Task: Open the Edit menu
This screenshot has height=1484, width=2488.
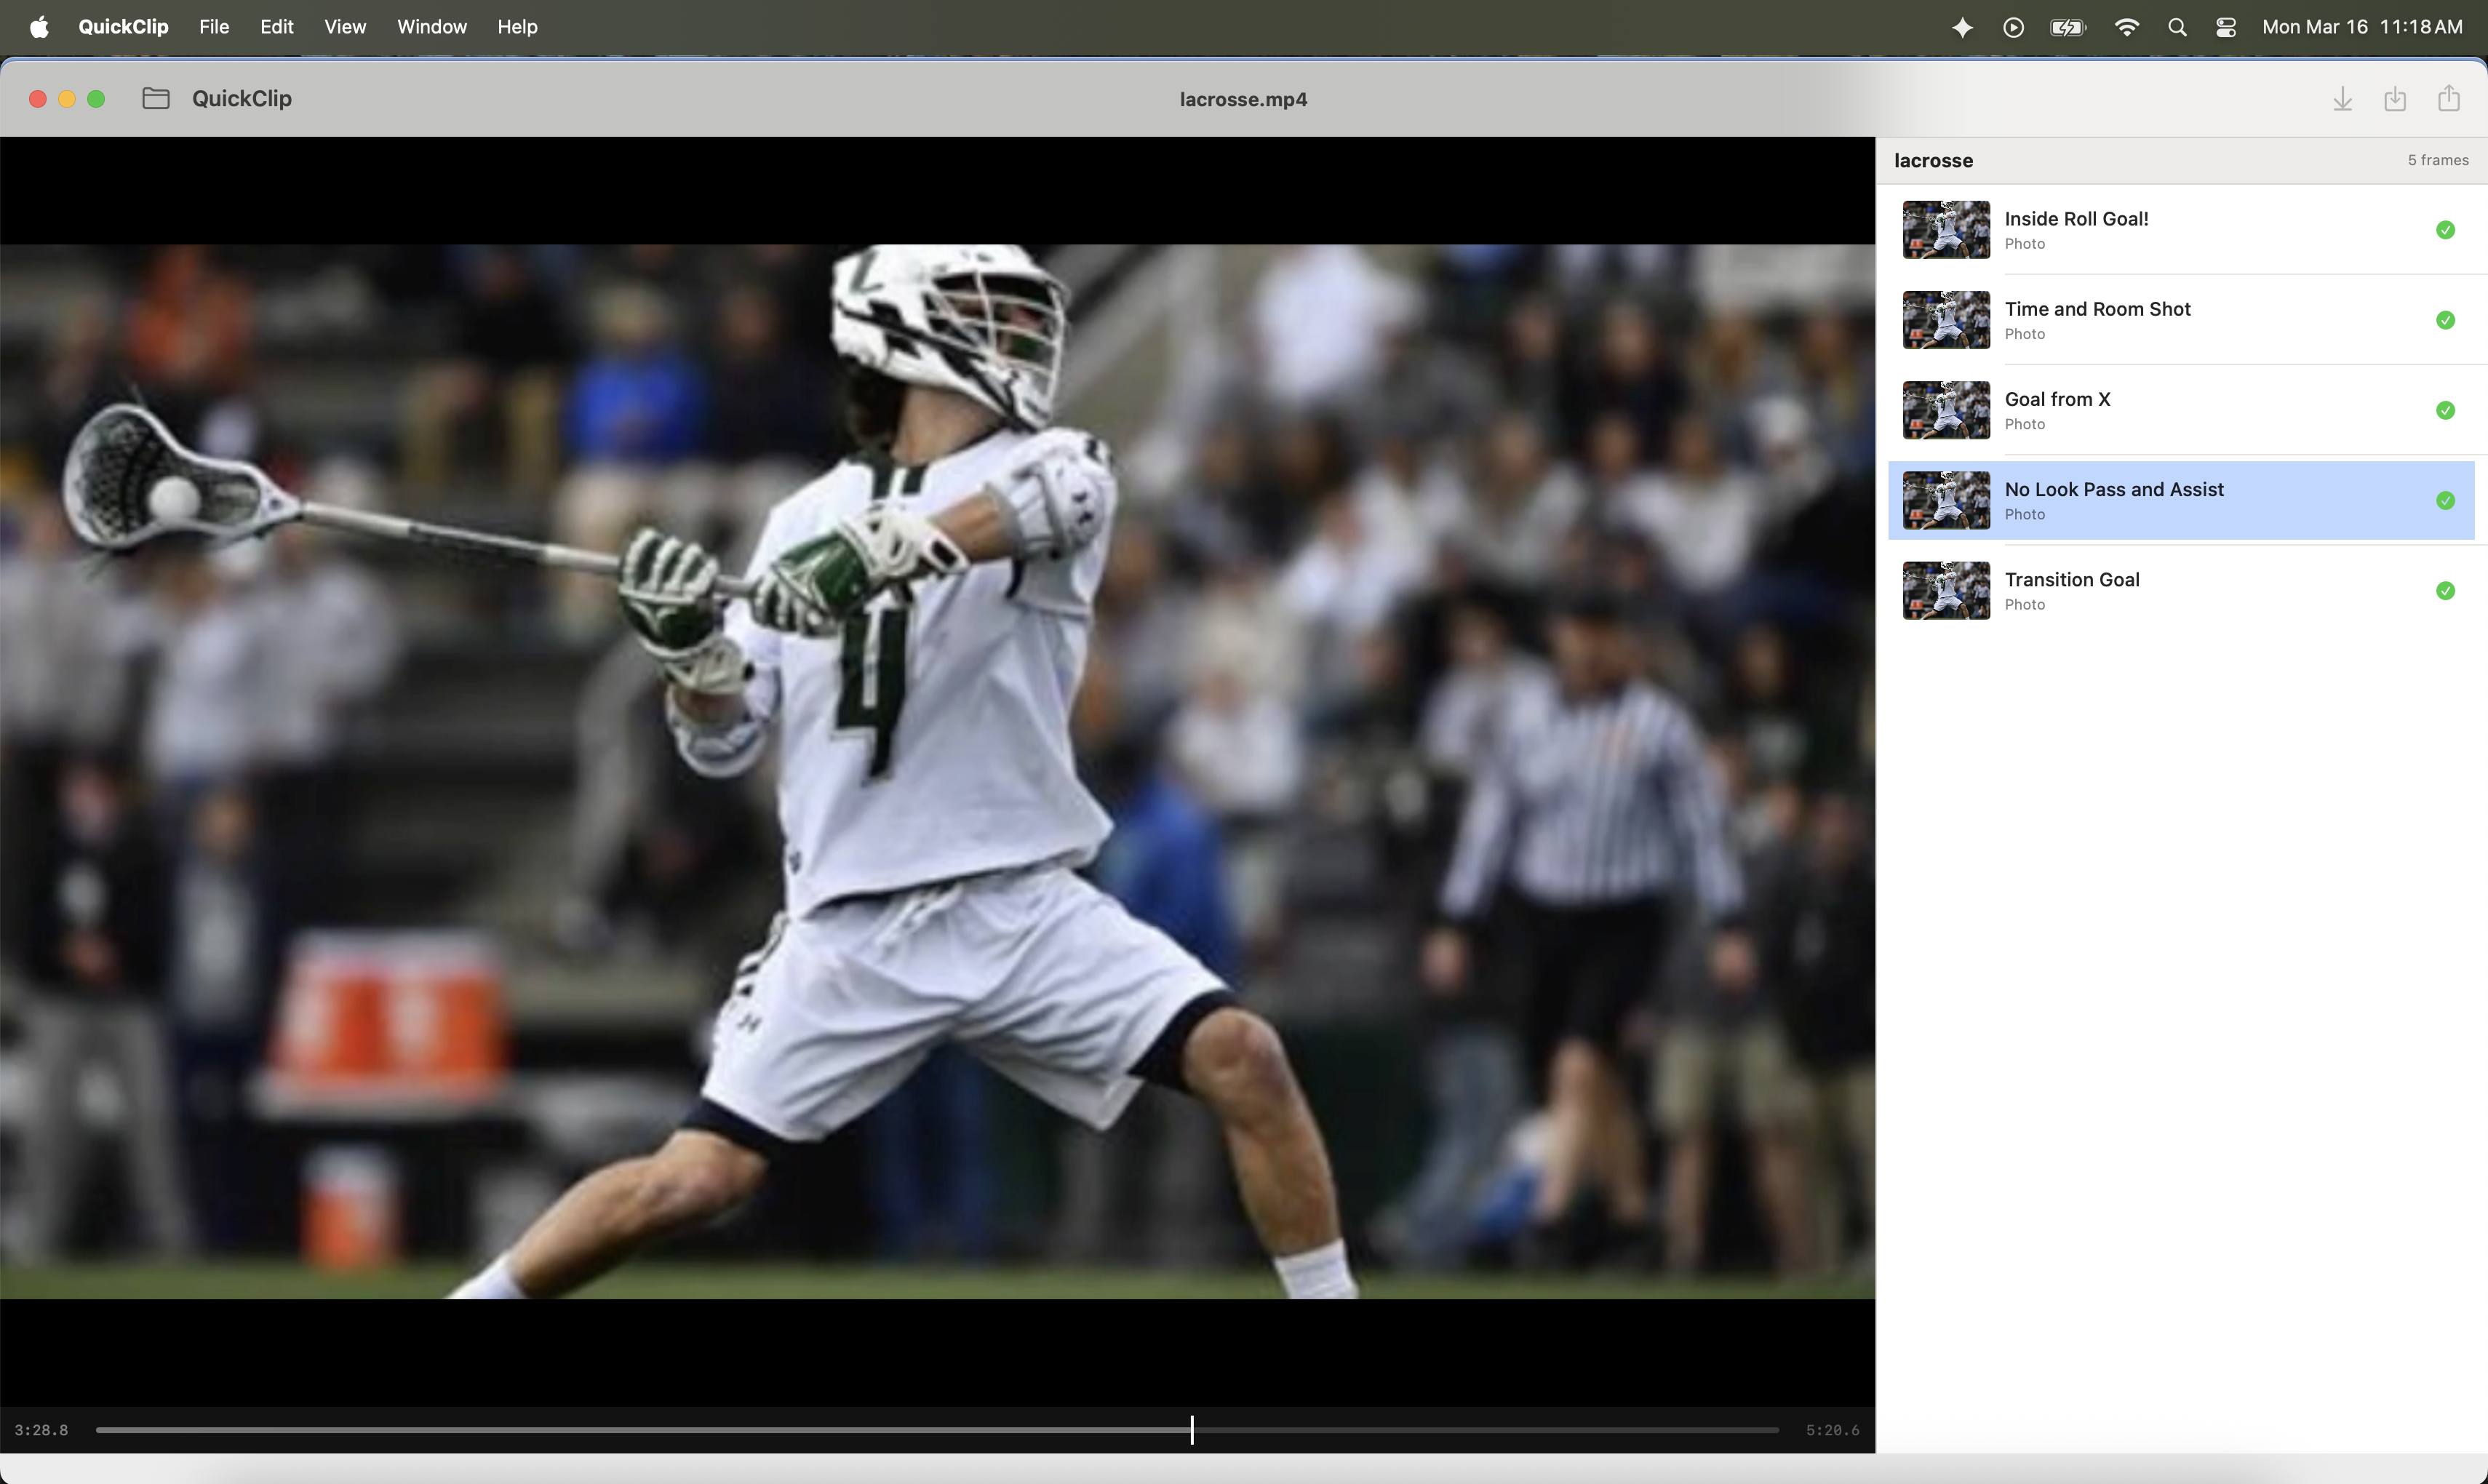Action: point(276,27)
